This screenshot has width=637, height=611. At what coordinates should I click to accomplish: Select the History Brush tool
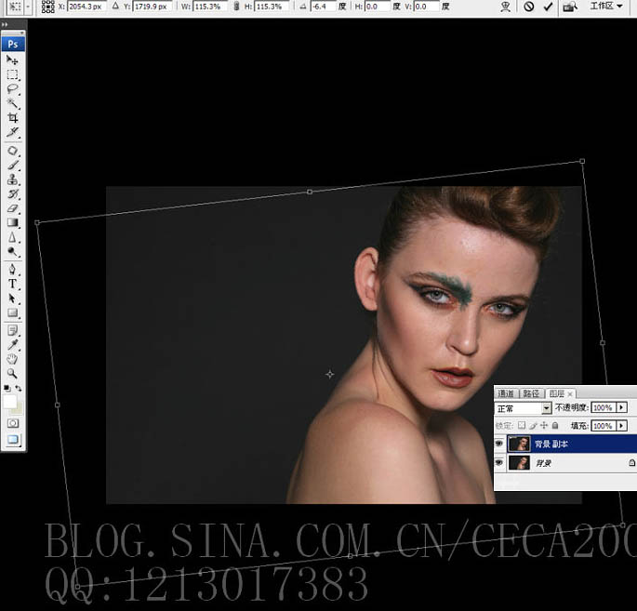point(12,193)
